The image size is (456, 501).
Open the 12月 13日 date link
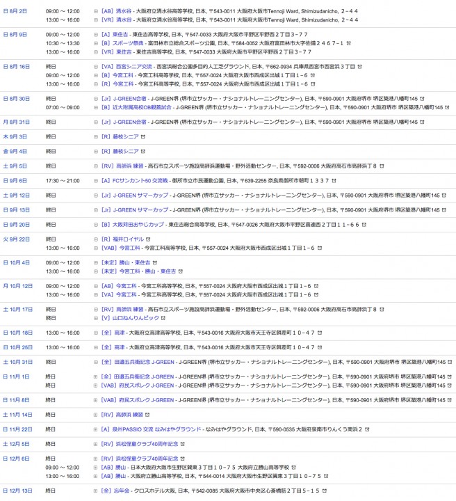(x=17, y=491)
